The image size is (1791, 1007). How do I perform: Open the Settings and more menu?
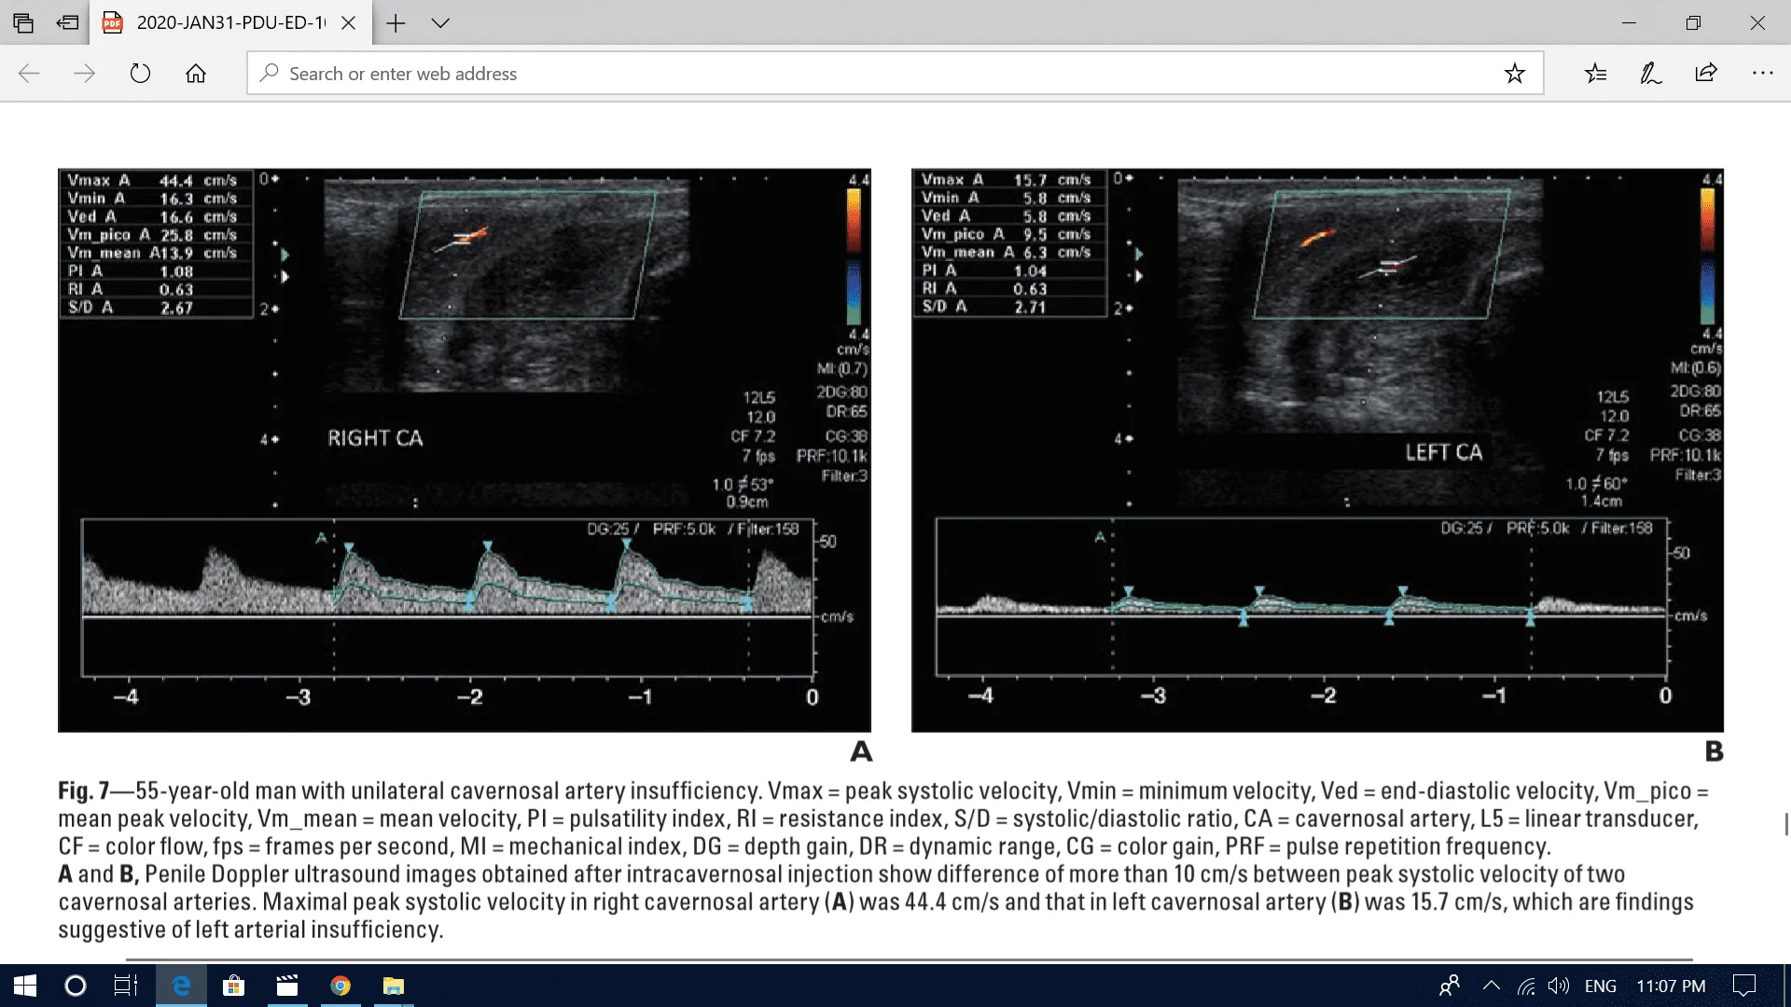coord(1762,74)
